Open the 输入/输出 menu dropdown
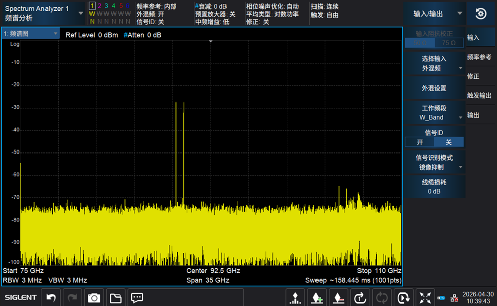The image size is (497, 306). (x=434, y=14)
